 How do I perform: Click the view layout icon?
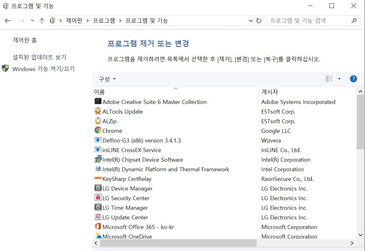[x=329, y=78]
